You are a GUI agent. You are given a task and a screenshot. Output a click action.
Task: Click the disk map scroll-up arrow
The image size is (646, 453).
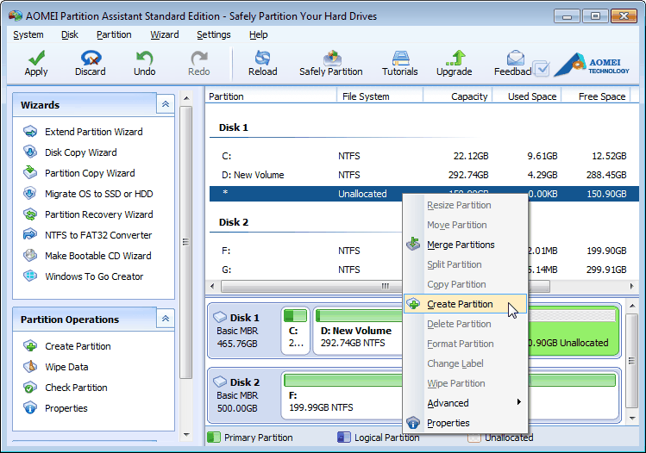[632, 305]
